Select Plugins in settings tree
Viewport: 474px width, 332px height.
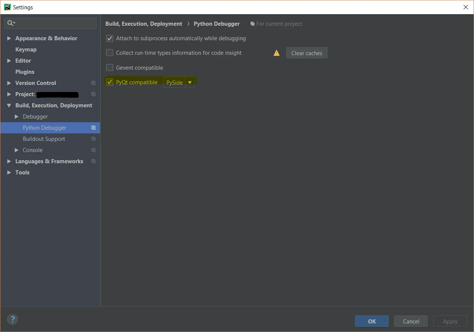tap(25, 72)
